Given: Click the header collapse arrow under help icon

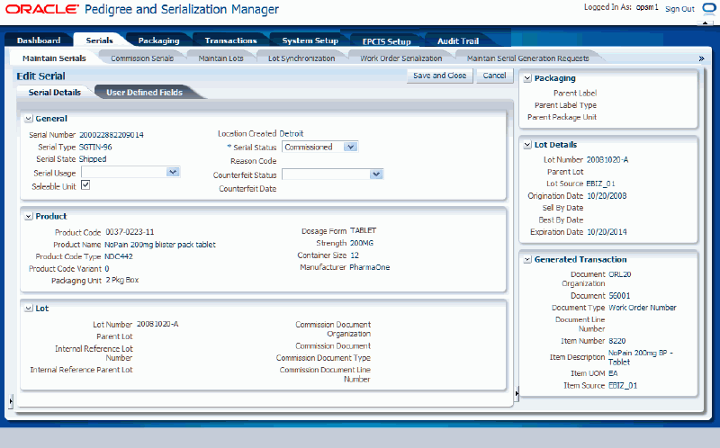Looking at the screenshot, I should [706, 23].
